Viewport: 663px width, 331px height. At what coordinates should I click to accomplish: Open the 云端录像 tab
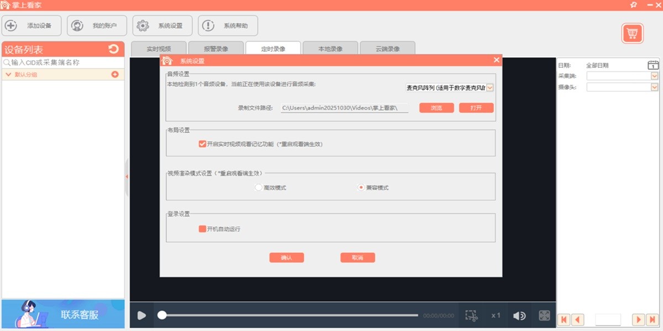tap(387, 49)
